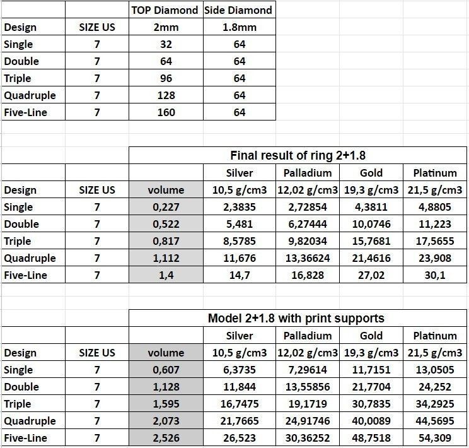The height and width of the screenshot is (448, 469).
Task: Select the Silver value 11,844
Action: tap(240, 387)
